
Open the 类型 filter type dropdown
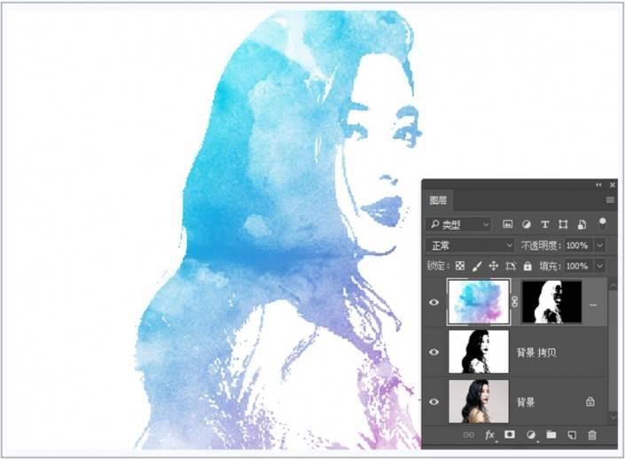(458, 224)
